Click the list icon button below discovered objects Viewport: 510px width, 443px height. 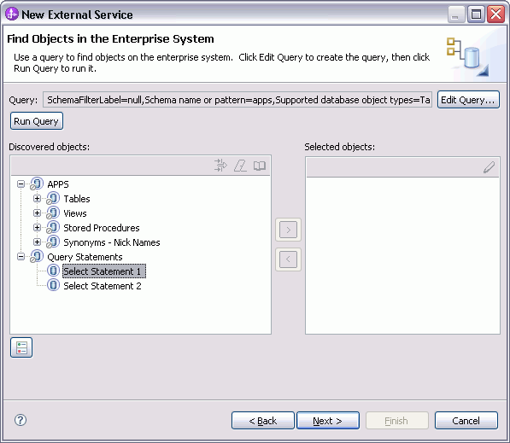click(21, 347)
